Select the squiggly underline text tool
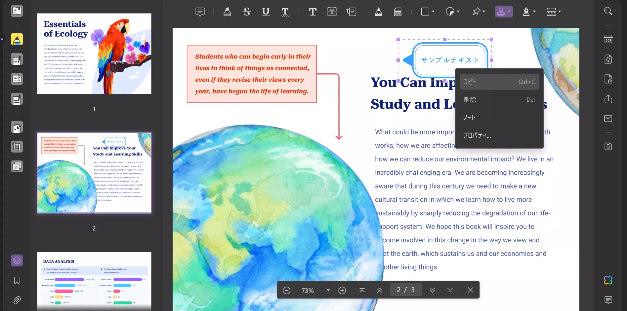Screen dimensions: 627x311 (285, 12)
